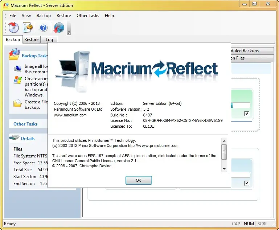Click the NUM indicator in status bar
This screenshot has width=279, height=230.
[x=249, y=224]
